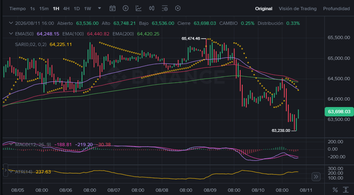Toggle percentage scale icon
Viewport: 354px width, 195px height.
335,190
